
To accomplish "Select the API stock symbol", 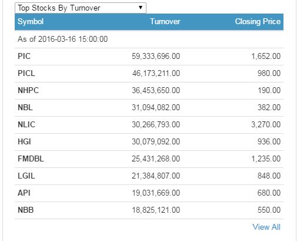I will pos(24,193).
